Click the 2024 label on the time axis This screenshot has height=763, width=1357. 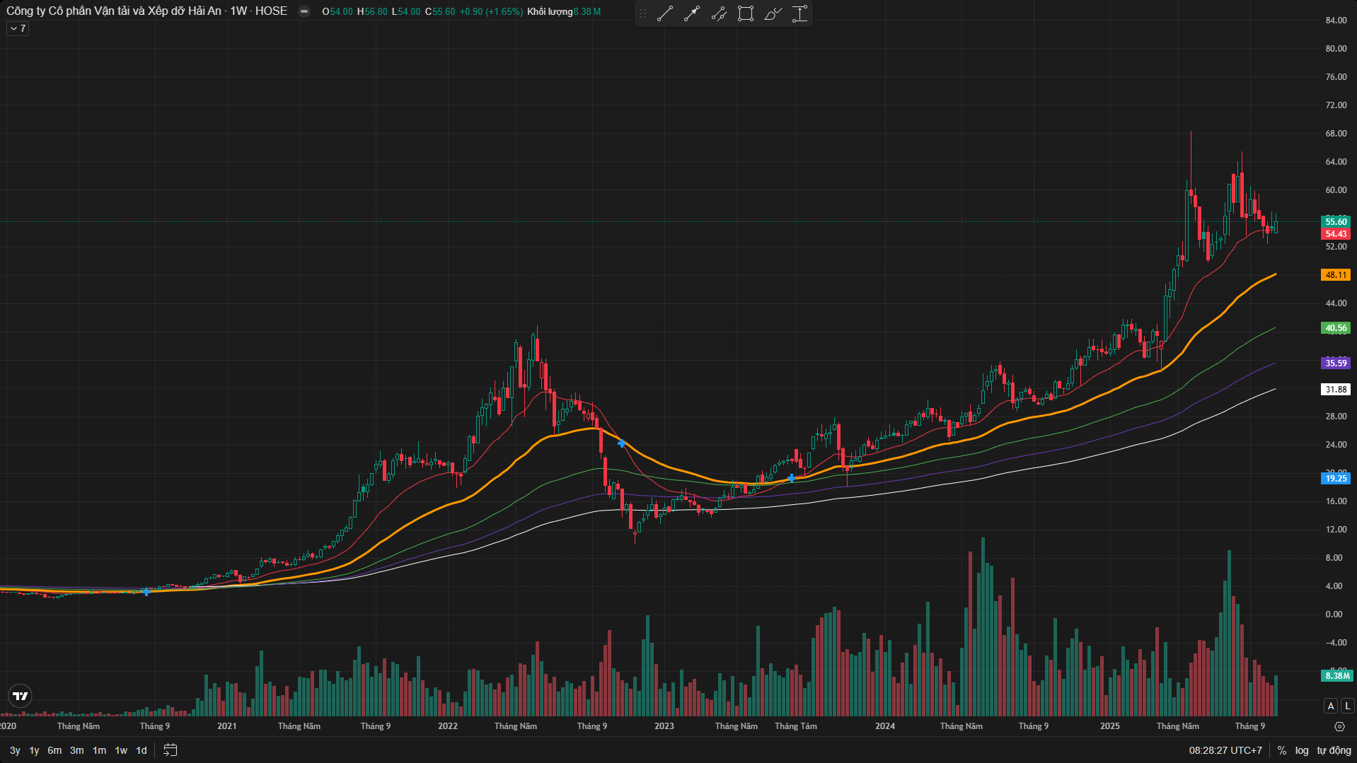click(885, 726)
